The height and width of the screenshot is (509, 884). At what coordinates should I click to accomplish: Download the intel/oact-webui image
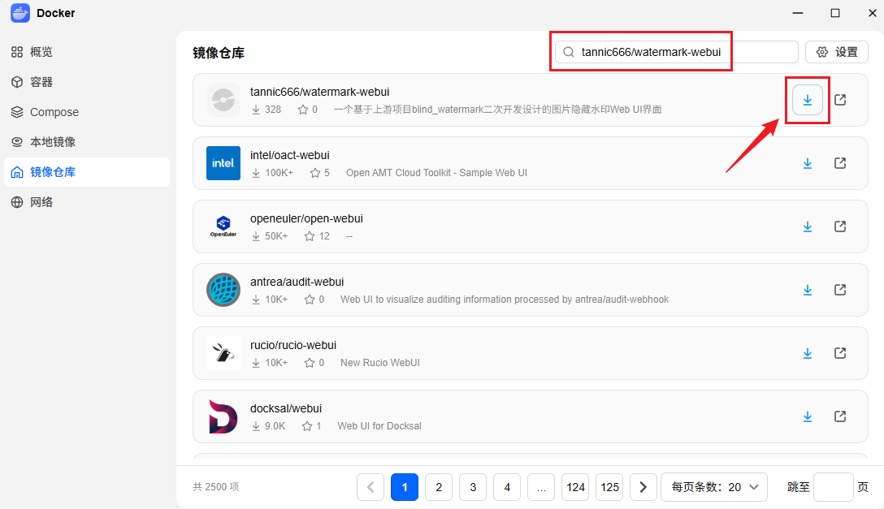click(x=808, y=163)
